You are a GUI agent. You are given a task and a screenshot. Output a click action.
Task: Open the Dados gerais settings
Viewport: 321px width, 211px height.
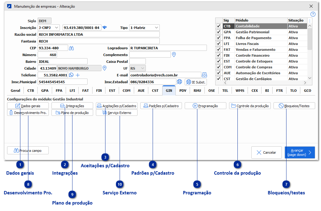[28, 106]
